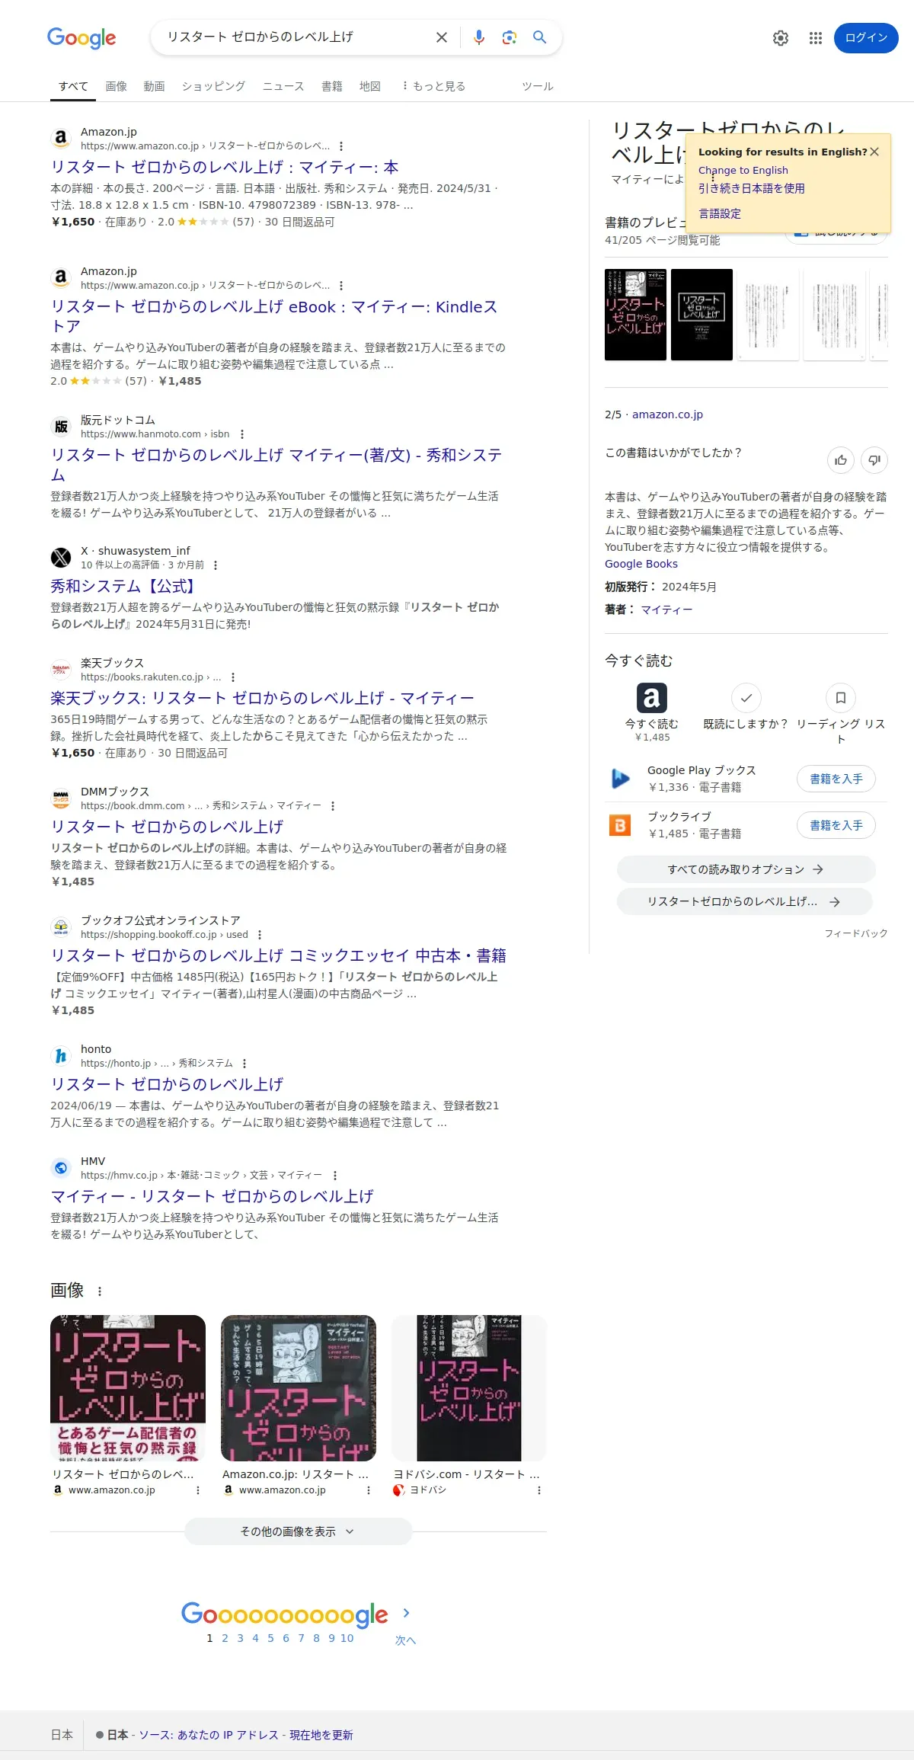Open options for X shuwasystem_inf result
Screen dimensions: 914x1760
216,565
